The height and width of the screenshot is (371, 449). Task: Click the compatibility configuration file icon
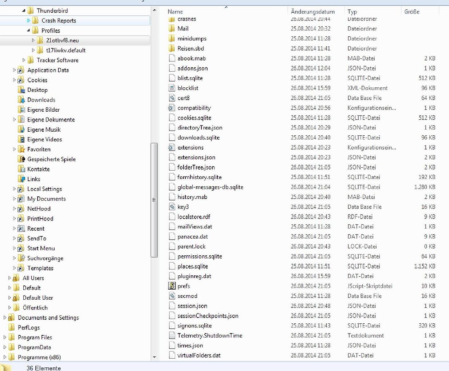tap(172, 108)
